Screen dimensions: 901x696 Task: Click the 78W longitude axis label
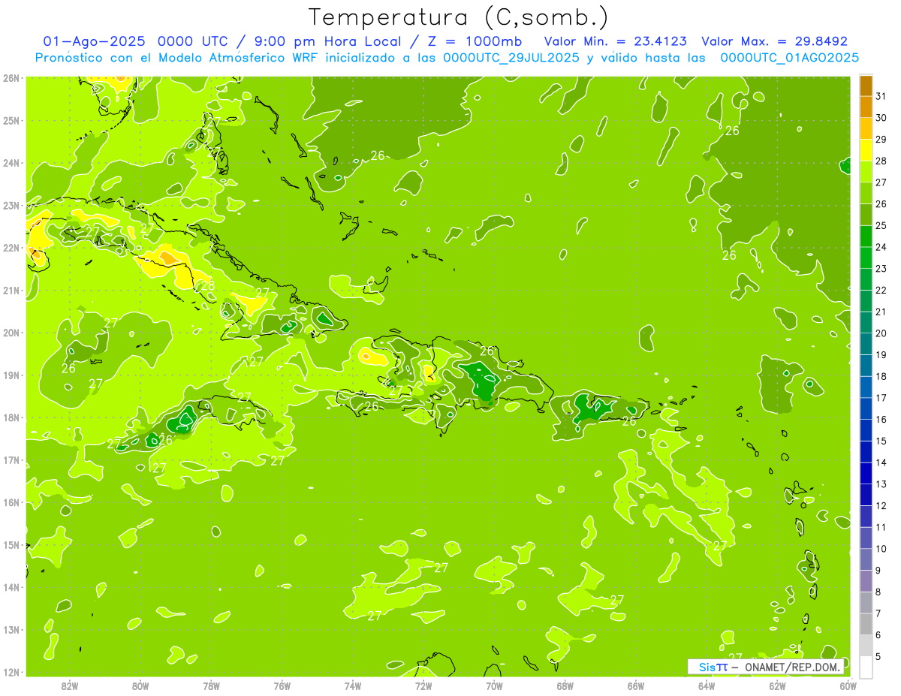tap(211, 686)
